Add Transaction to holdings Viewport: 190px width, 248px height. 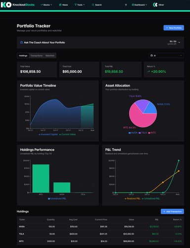point(172,212)
